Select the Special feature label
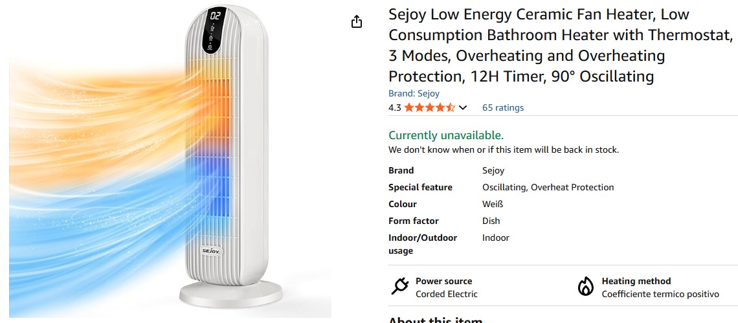The image size is (738, 323). [x=420, y=187]
